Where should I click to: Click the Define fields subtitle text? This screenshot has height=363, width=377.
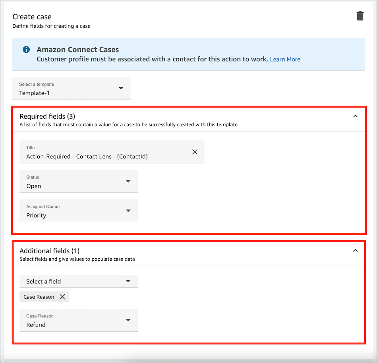coord(52,26)
